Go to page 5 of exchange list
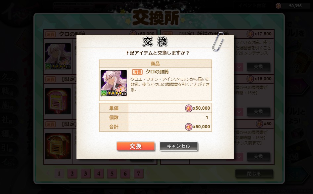Screen dimensions: 313x194 [x=112, y=174]
